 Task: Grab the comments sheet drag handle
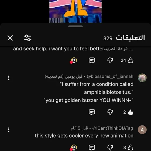point(75,26)
